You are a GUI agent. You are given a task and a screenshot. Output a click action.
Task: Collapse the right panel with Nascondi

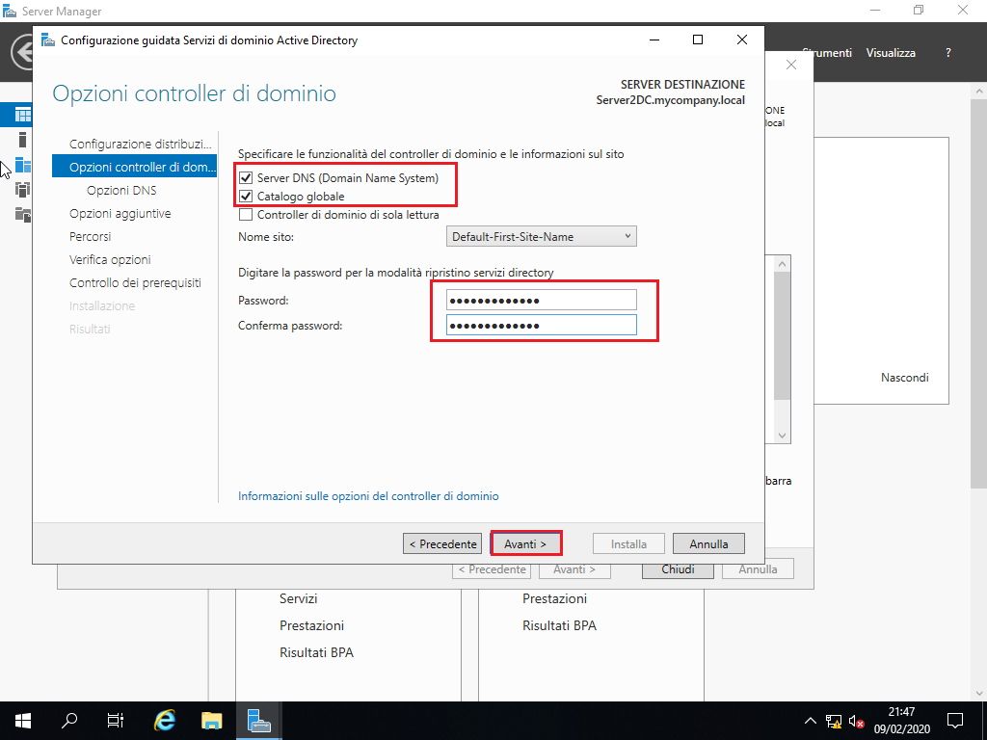pos(904,377)
